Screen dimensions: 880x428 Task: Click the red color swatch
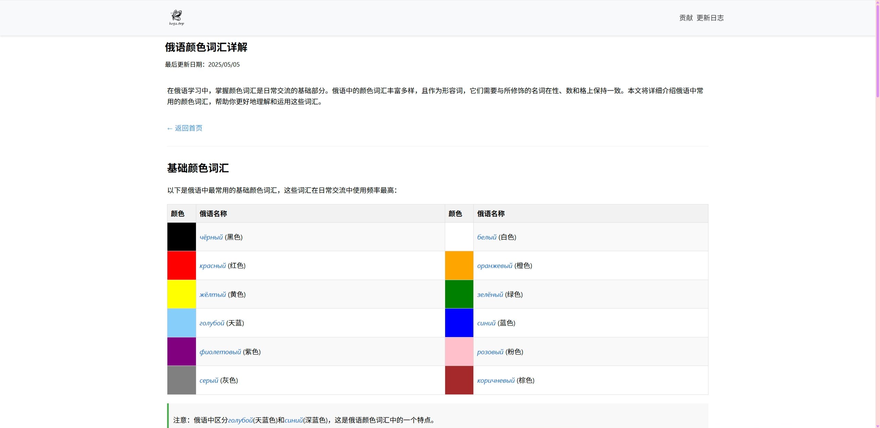(181, 265)
